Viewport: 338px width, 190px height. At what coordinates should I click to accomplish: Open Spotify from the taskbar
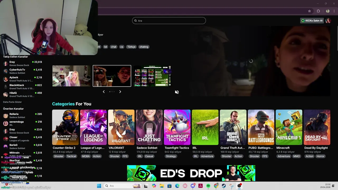click(208, 186)
